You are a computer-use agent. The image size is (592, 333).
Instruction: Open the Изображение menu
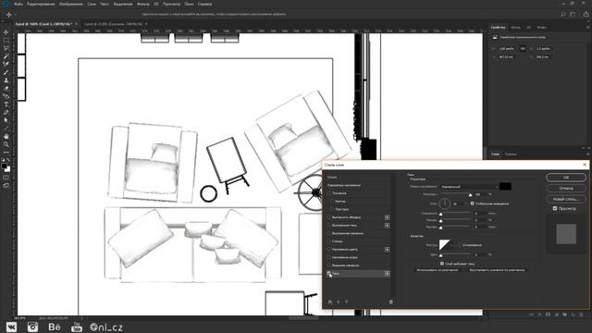click(71, 4)
